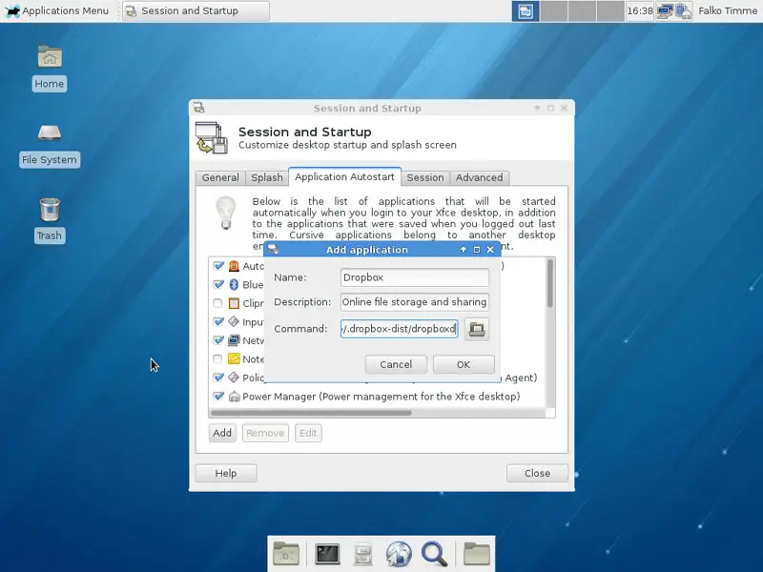Viewport: 763px width, 572px height.
Task: Uncheck the Blue… autostart entry checkbox
Action: click(x=218, y=284)
